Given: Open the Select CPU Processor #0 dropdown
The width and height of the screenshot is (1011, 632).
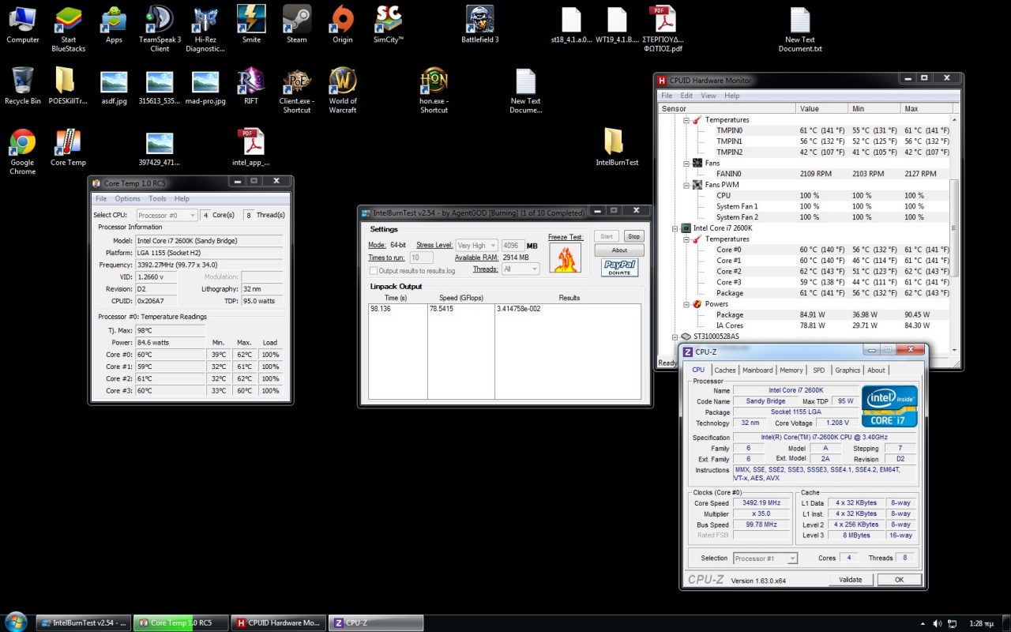Looking at the screenshot, I should click(x=167, y=215).
